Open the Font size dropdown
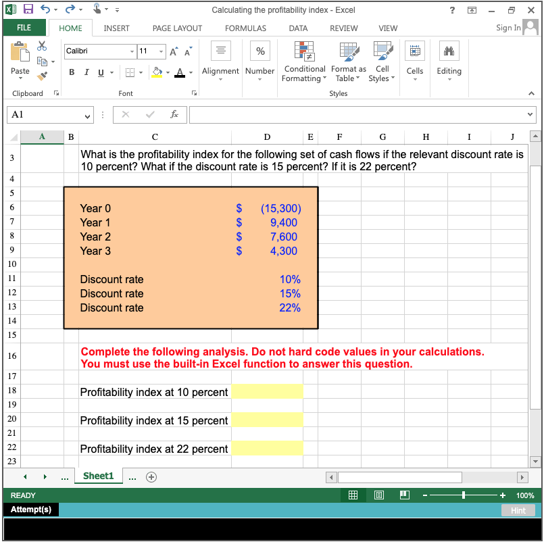544x544 pixels. pyautogui.click(x=159, y=51)
